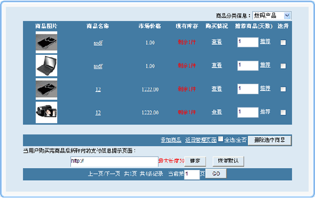315x198 pixels.
Task: Click 推荐 in the 12 row with black gadget image
Action: tap(265, 88)
